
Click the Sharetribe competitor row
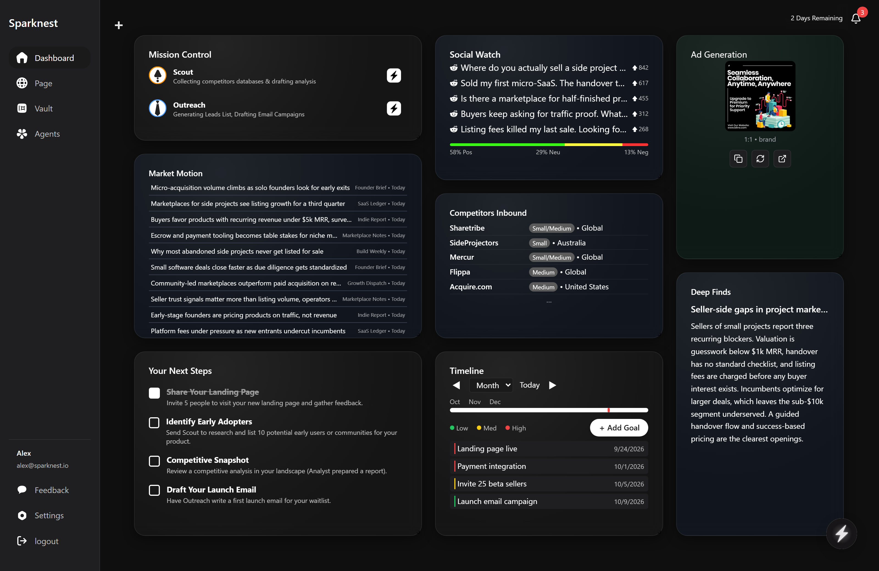[549, 228]
